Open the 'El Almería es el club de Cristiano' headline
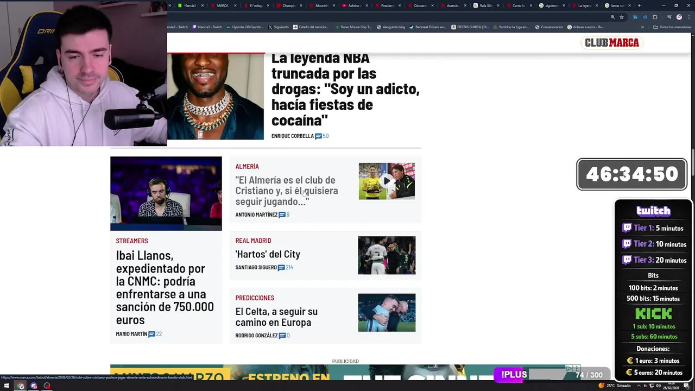The image size is (695, 391). pos(287,191)
